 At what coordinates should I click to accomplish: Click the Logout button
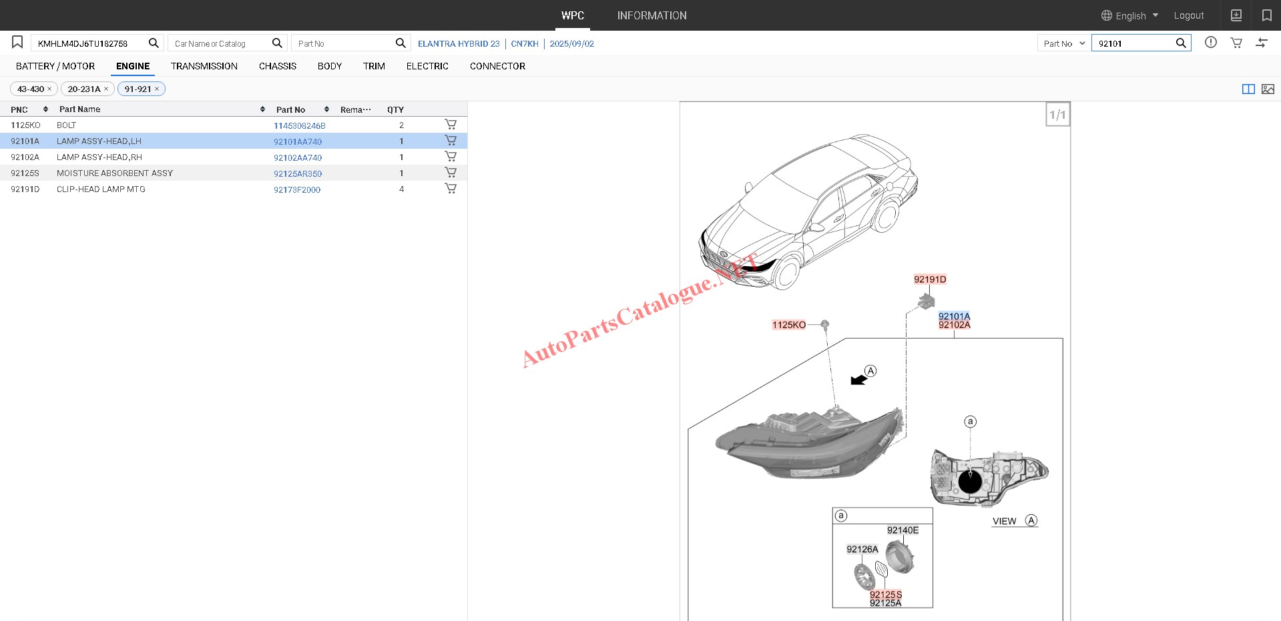[1188, 15]
